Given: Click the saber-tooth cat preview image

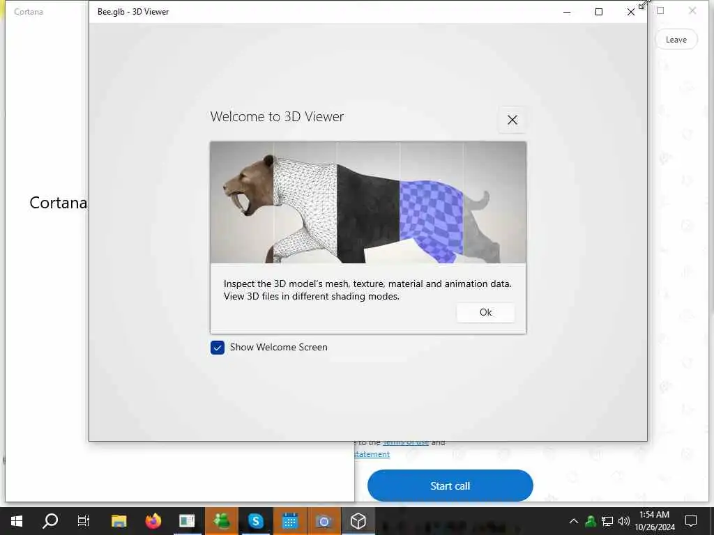Looking at the screenshot, I should pos(368,203).
